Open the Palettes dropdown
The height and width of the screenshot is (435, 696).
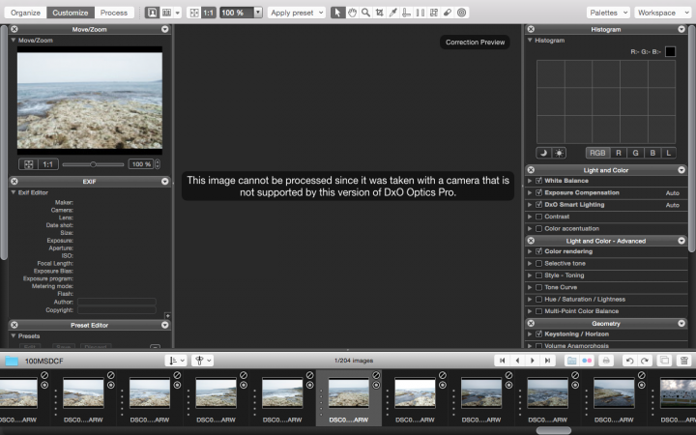pos(608,13)
